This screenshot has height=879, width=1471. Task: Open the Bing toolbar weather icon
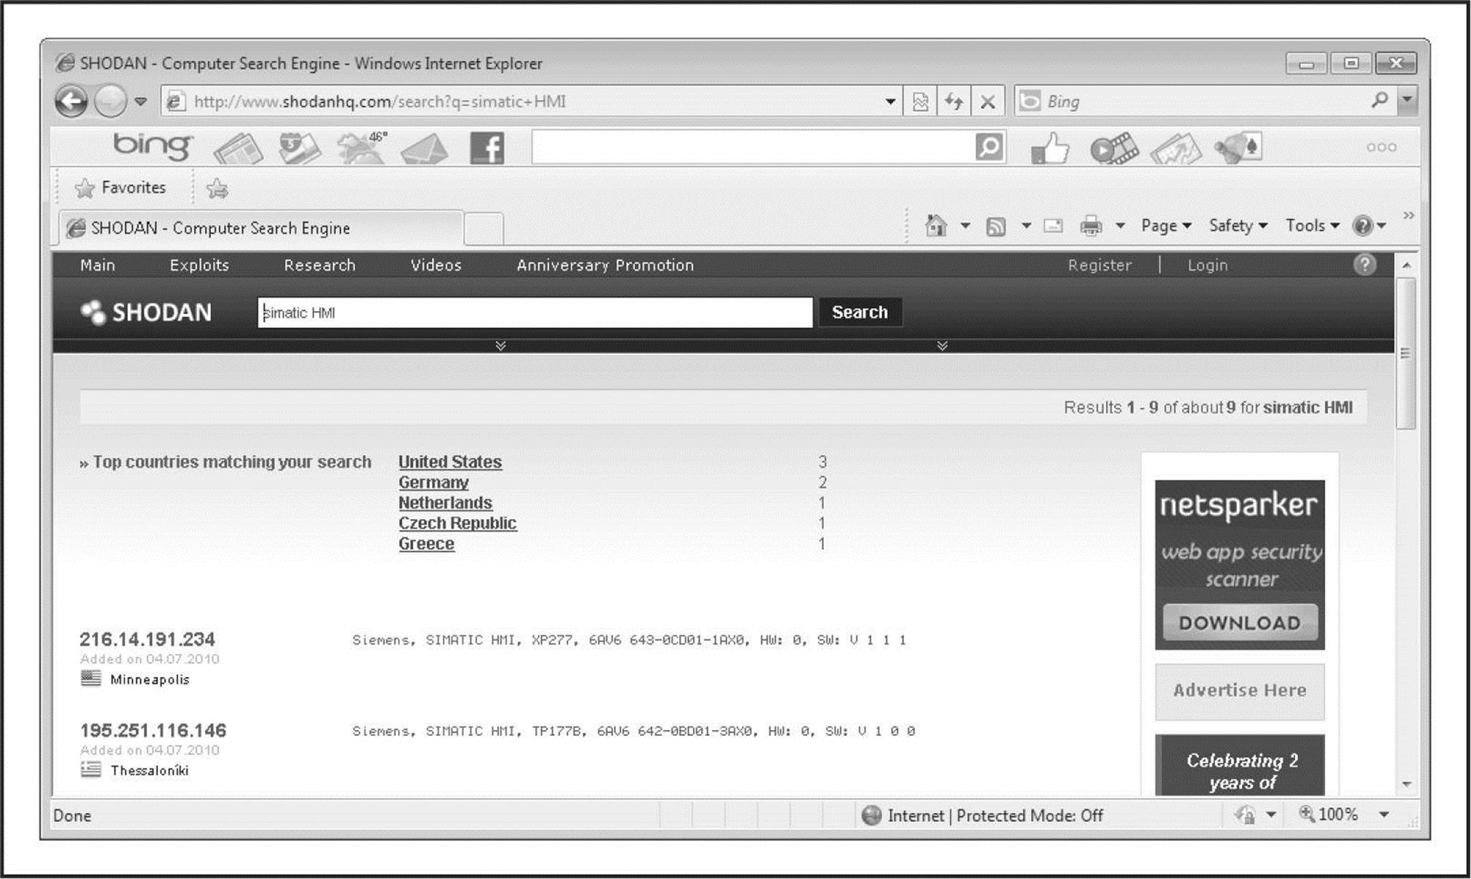coord(361,147)
